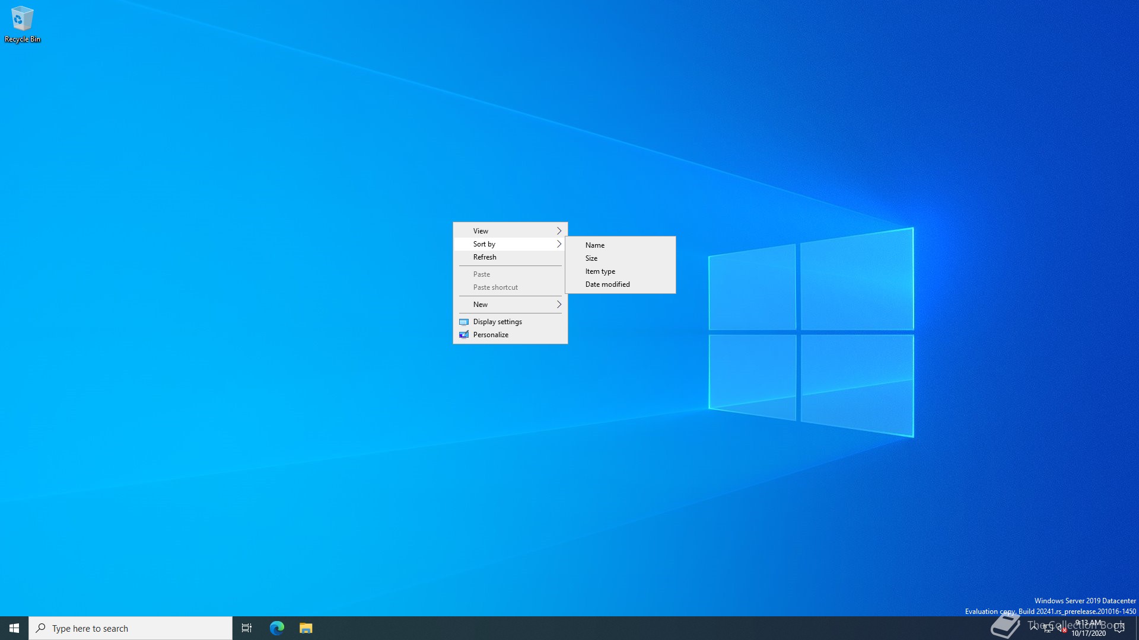
Task: Open Task View from the taskbar
Action: [247, 628]
